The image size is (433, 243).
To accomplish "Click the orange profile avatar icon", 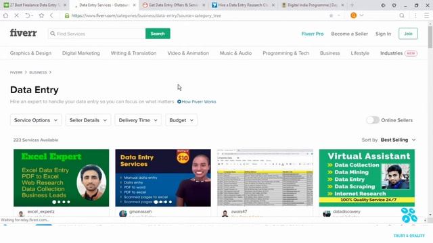I will [x=353, y=16].
